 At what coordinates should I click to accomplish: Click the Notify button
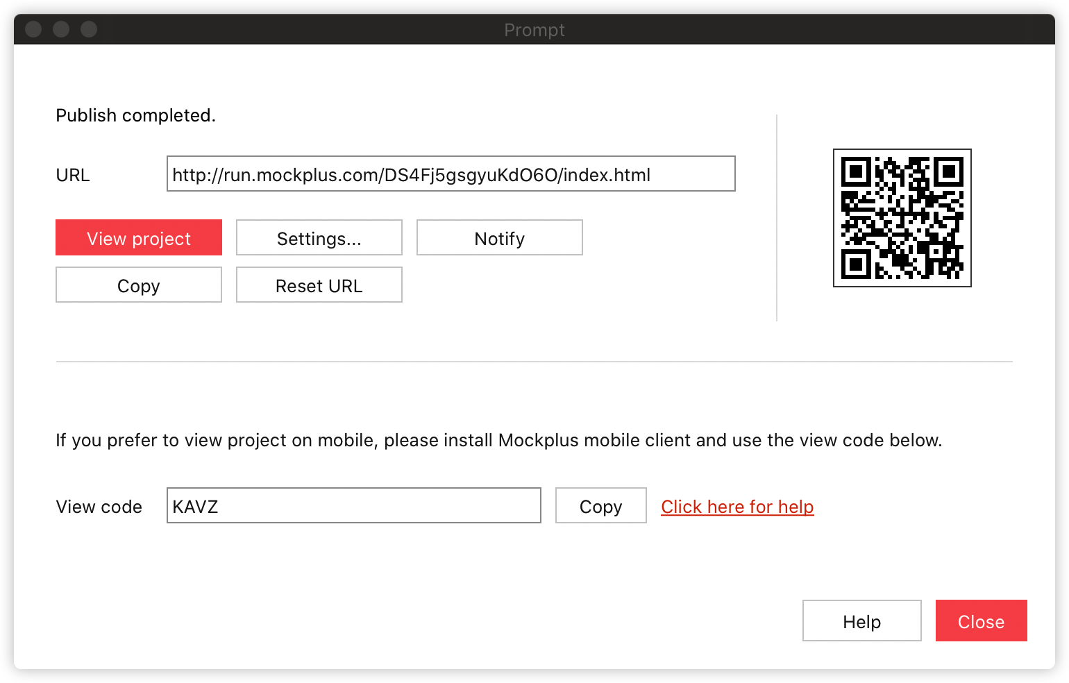click(500, 237)
